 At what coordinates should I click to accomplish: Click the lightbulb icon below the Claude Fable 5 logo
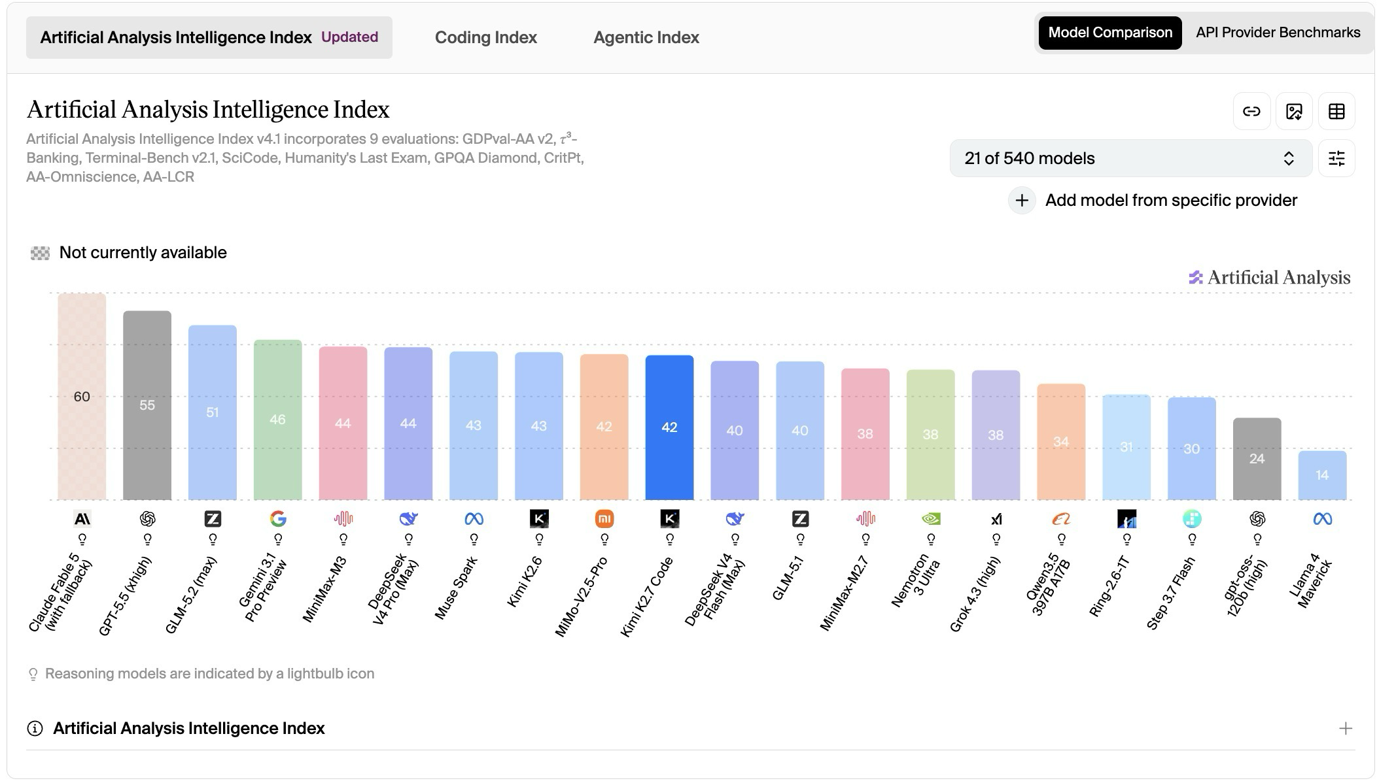pyautogui.click(x=82, y=540)
